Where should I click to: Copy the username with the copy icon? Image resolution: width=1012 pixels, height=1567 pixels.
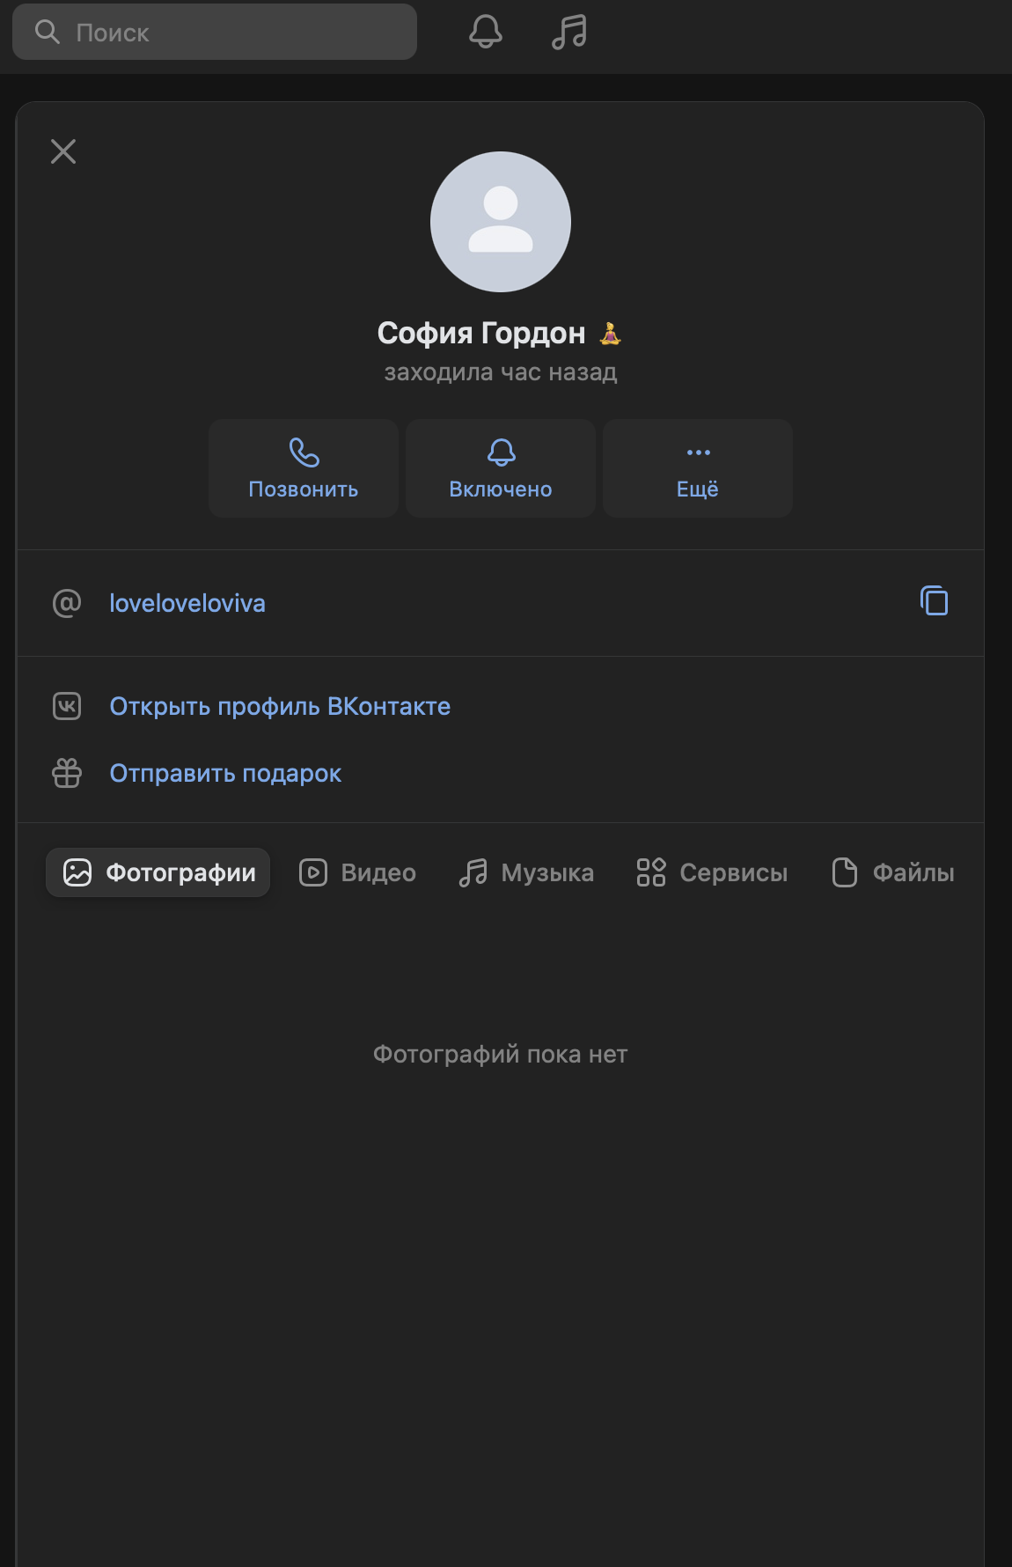point(934,601)
